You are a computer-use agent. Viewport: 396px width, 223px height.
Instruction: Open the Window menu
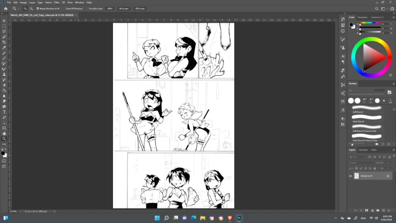tap(79, 2)
